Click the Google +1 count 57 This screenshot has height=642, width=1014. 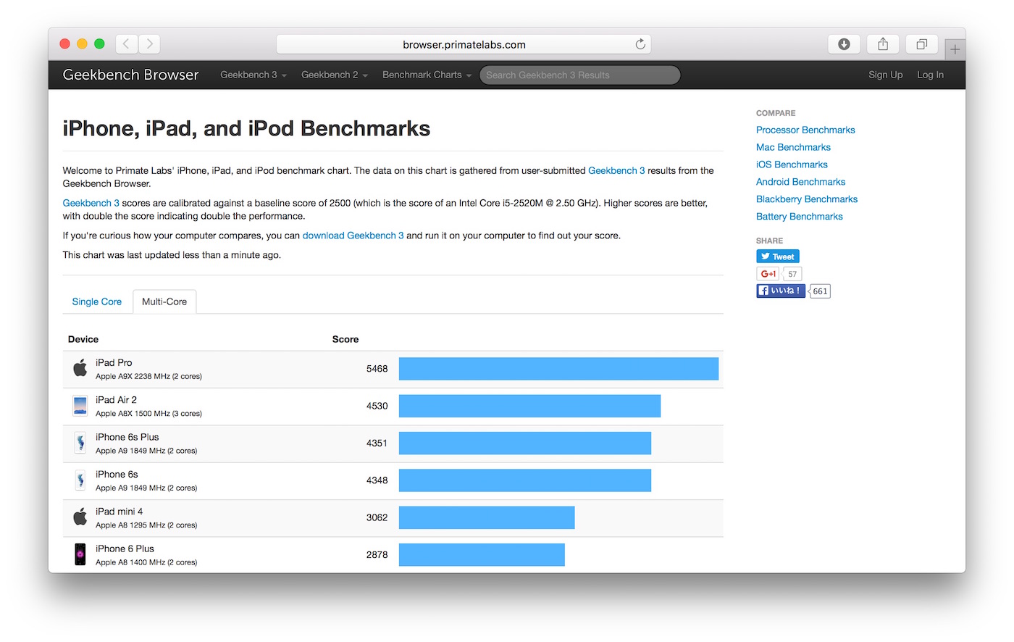[792, 274]
